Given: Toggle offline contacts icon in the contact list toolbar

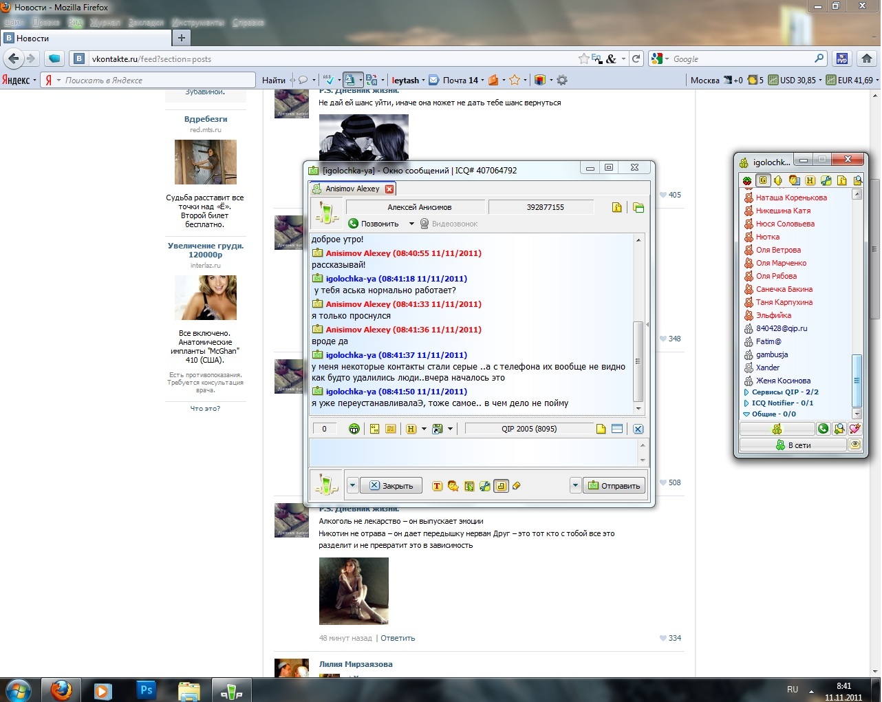Looking at the screenshot, I should (794, 180).
